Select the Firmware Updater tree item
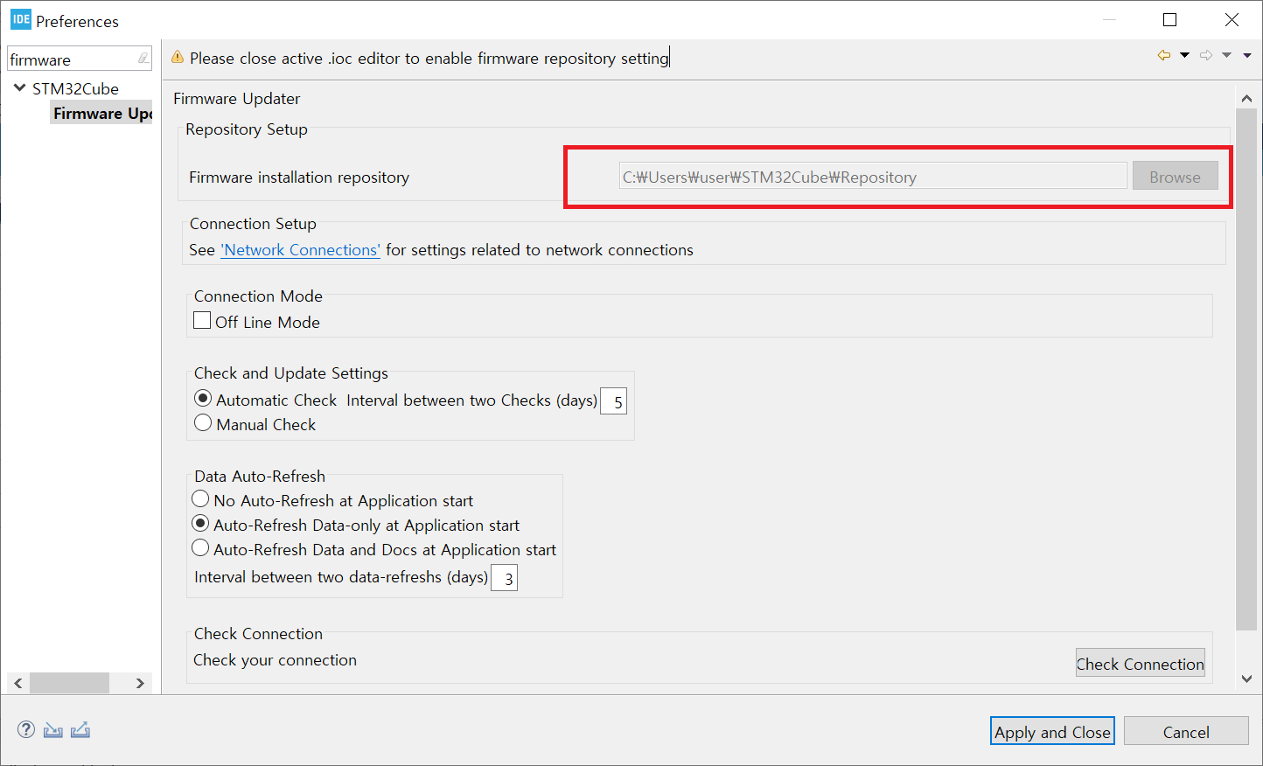Screen dimensions: 1263x766 click(x=101, y=113)
